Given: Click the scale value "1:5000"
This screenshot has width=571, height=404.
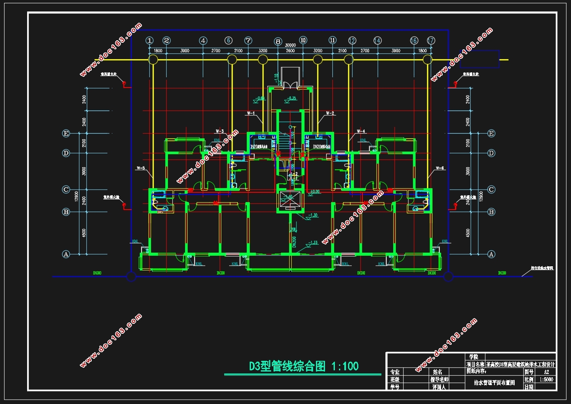Looking at the screenshot, I should (546, 379).
